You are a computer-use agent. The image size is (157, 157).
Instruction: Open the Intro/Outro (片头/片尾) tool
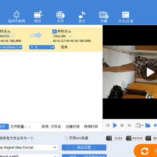click(x=126, y=17)
